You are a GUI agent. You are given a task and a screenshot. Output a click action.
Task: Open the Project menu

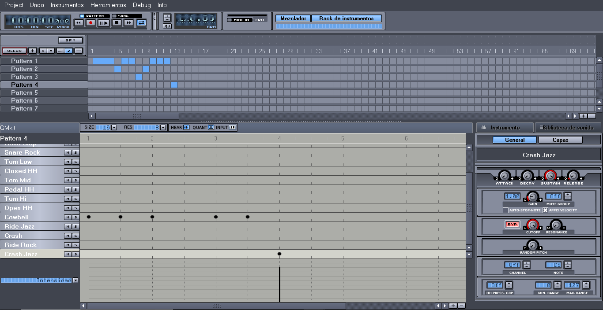click(14, 5)
